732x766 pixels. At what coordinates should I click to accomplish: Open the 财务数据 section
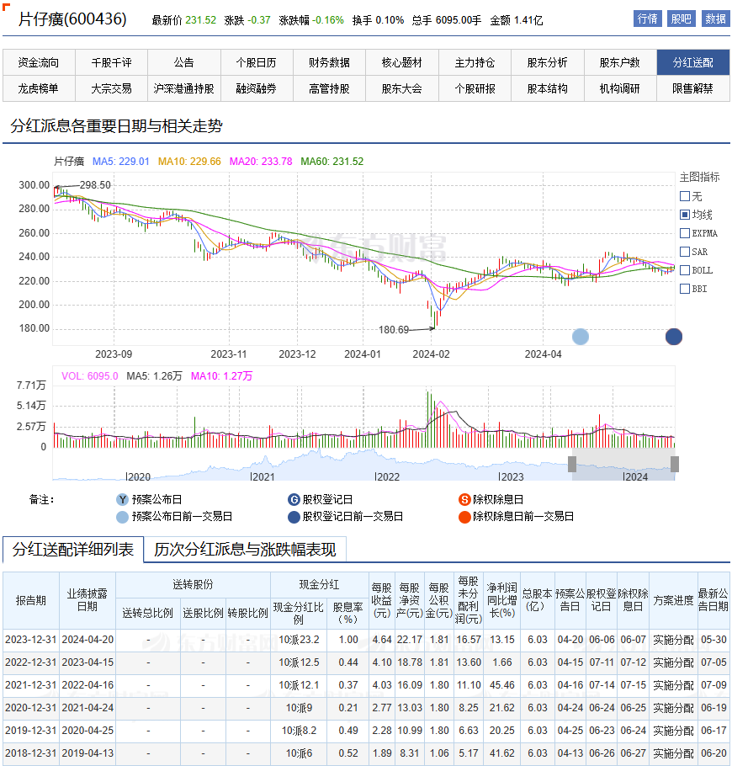328,61
